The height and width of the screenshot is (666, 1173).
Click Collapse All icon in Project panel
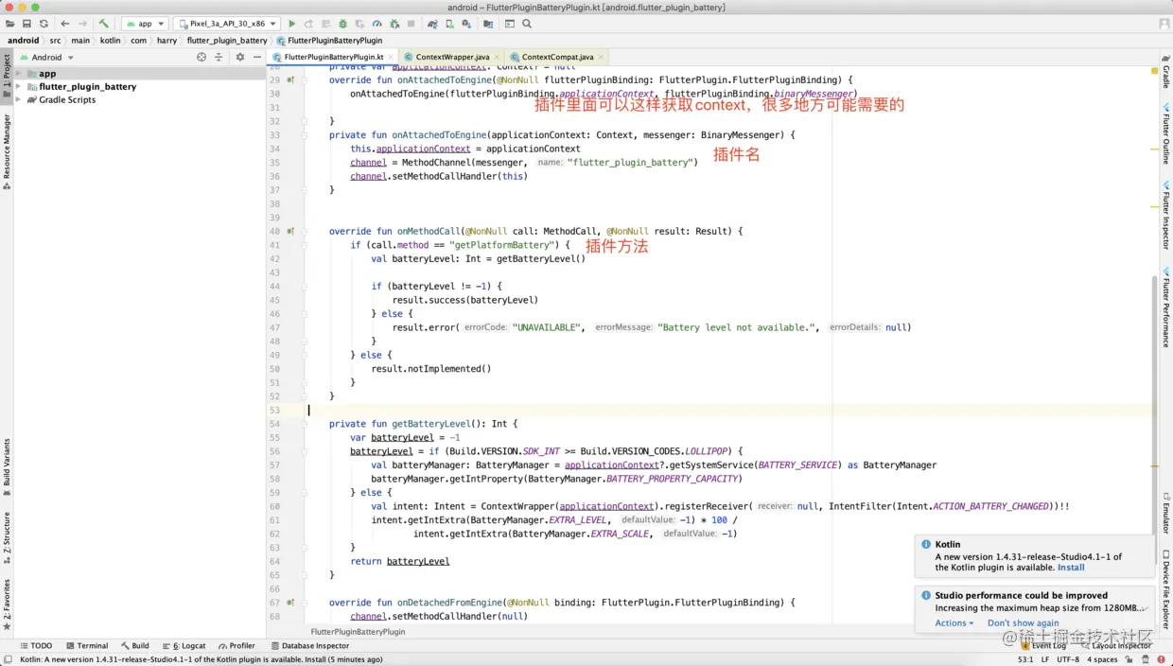tap(219, 57)
